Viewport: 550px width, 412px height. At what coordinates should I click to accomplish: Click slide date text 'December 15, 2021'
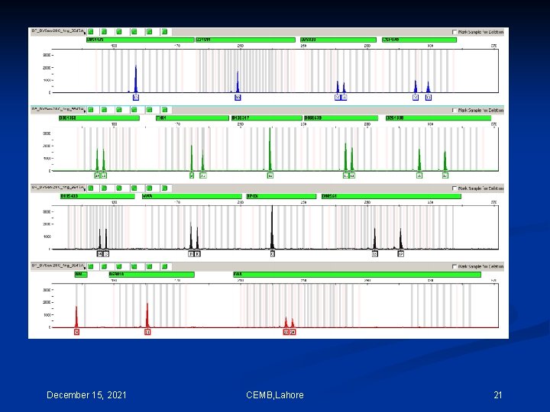pyautogui.click(x=86, y=395)
